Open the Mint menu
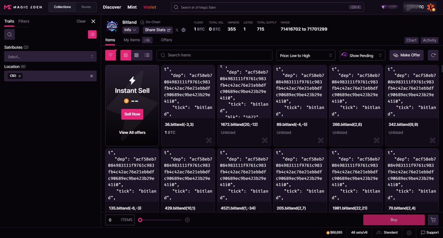The image size is (443, 238). pos(132,7)
